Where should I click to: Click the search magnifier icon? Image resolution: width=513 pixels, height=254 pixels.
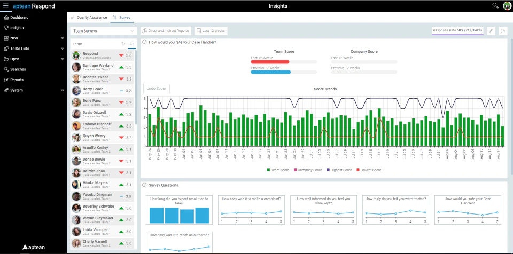coord(495,5)
